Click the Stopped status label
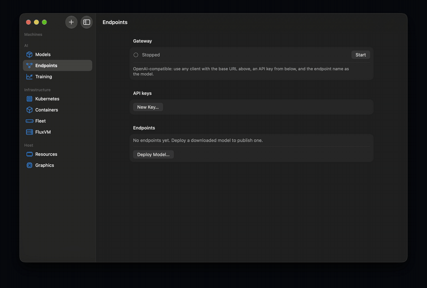Screen dimensions: 427x288 [151, 55]
